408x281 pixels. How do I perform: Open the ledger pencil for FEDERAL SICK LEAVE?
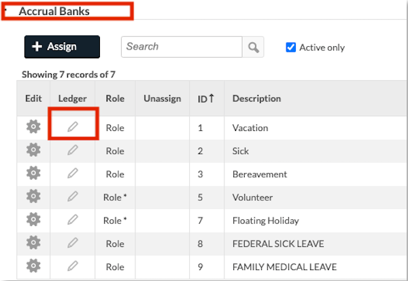point(73,242)
